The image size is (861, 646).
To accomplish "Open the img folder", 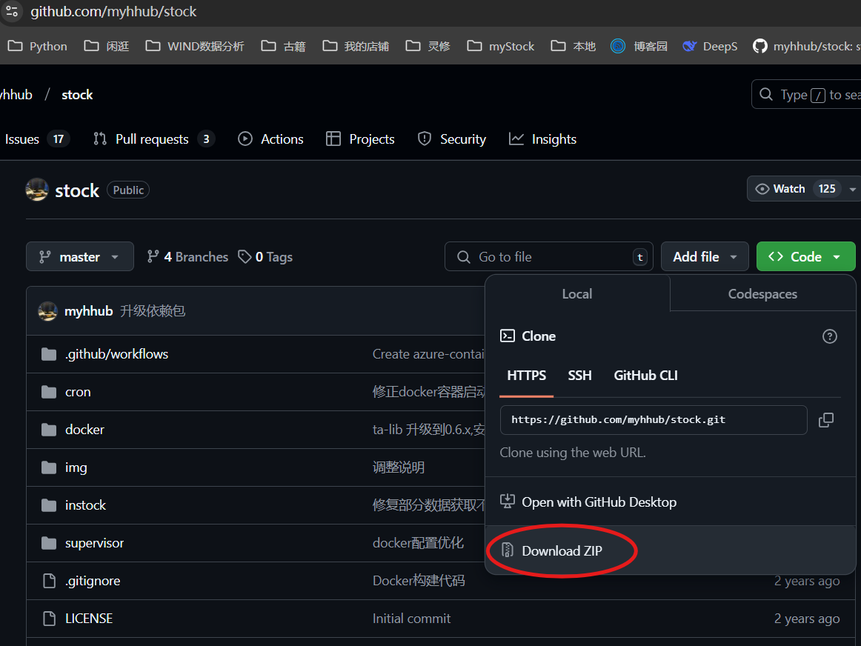I will pos(76,467).
